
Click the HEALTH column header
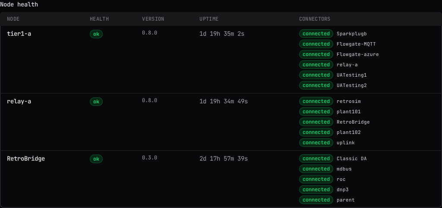click(x=99, y=19)
